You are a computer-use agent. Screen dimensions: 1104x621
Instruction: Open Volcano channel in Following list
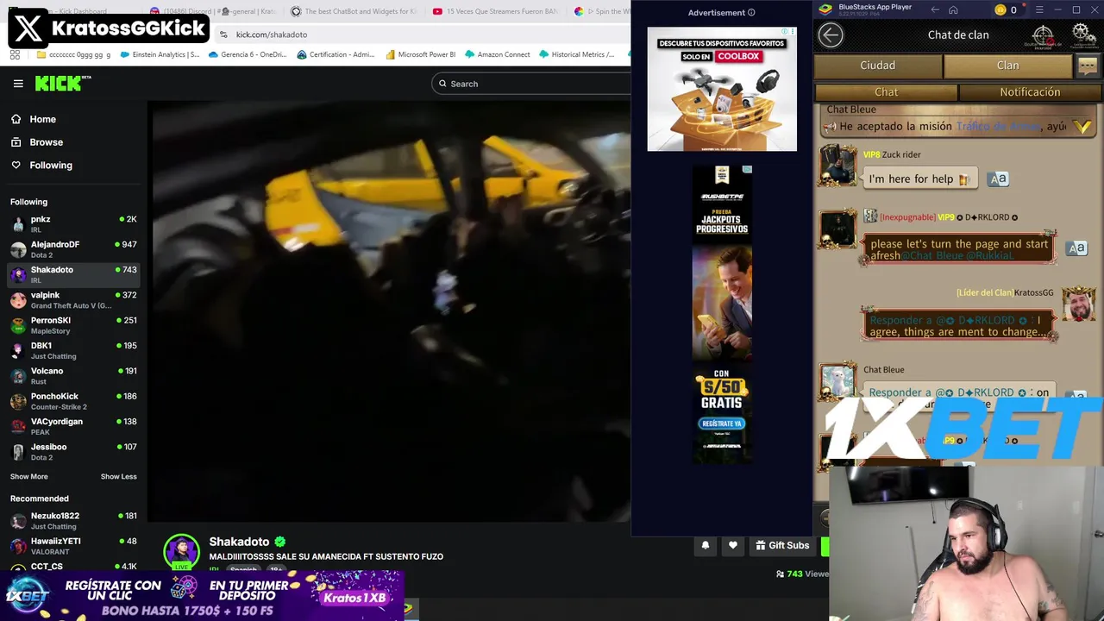[x=72, y=375]
